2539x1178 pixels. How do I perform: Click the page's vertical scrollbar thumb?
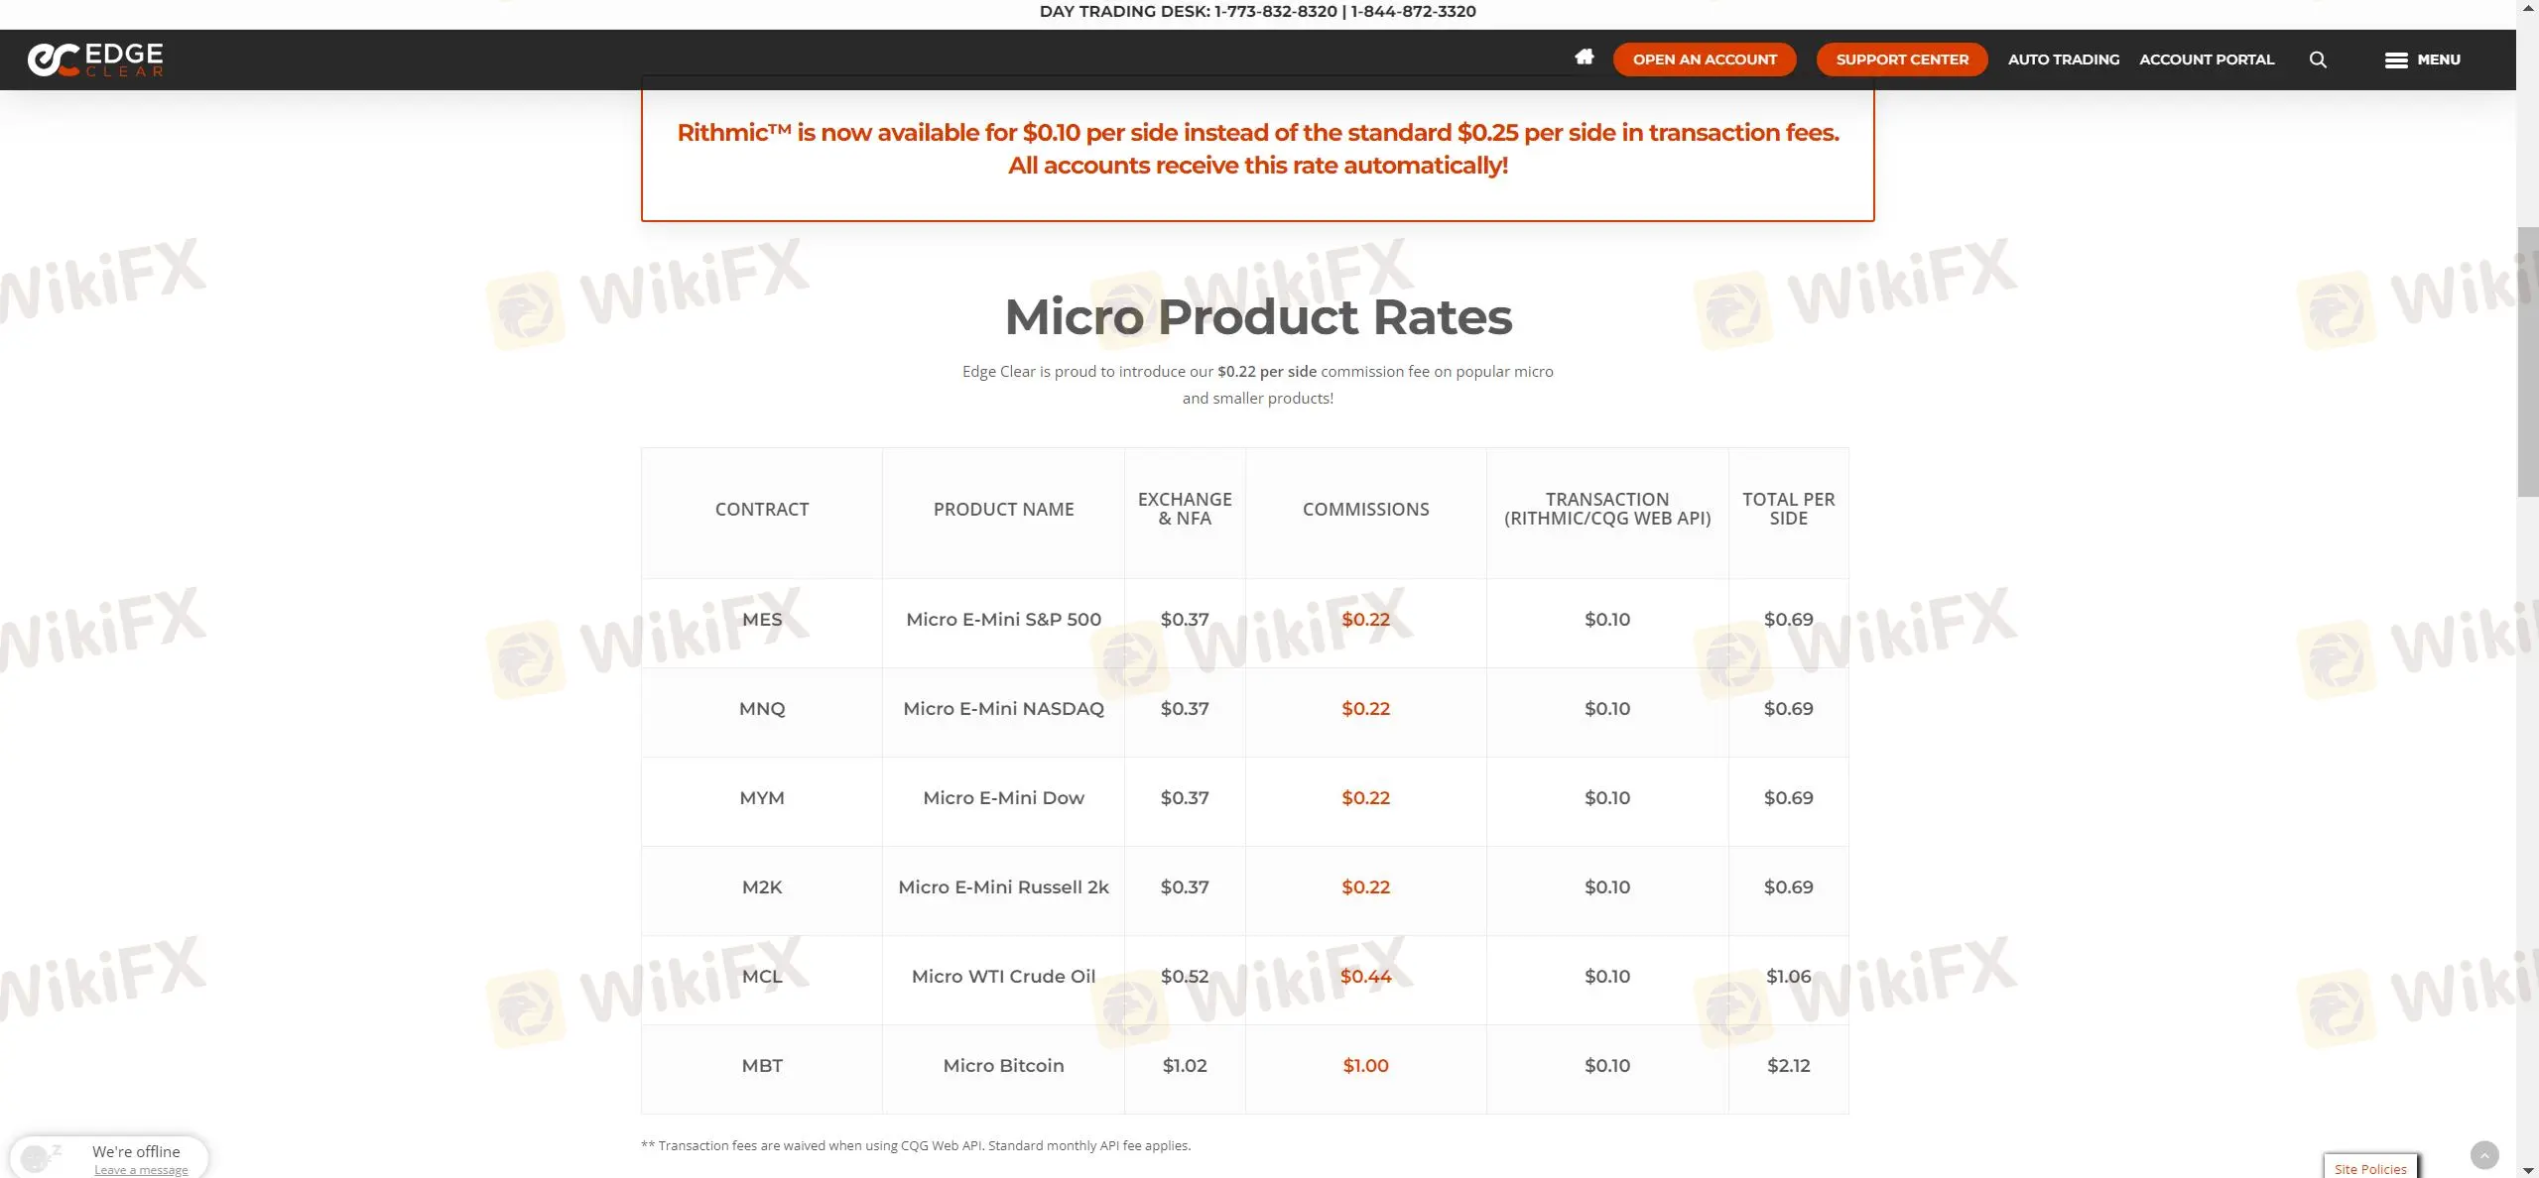click(2527, 362)
